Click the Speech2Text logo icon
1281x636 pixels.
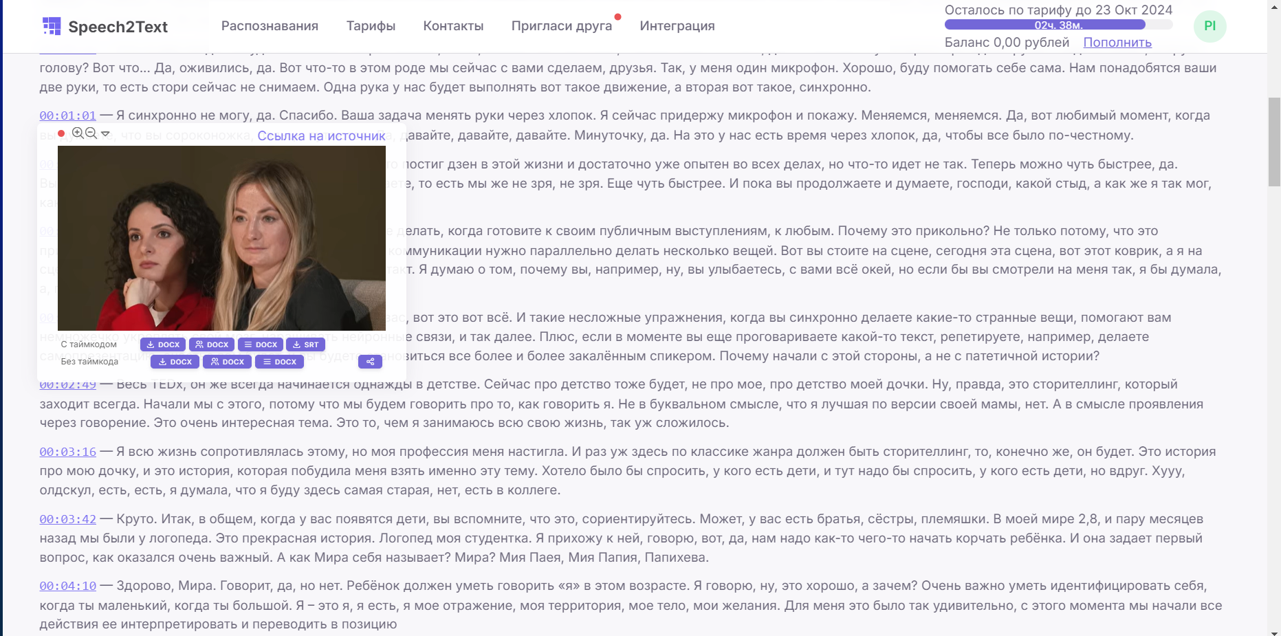coord(52,26)
